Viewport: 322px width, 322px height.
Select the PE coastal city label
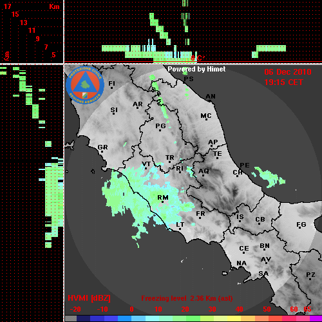[x=245, y=166]
